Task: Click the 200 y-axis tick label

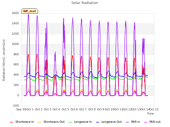Action: coord(16,85)
